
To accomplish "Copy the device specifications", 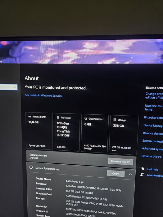I will (115, 173).
